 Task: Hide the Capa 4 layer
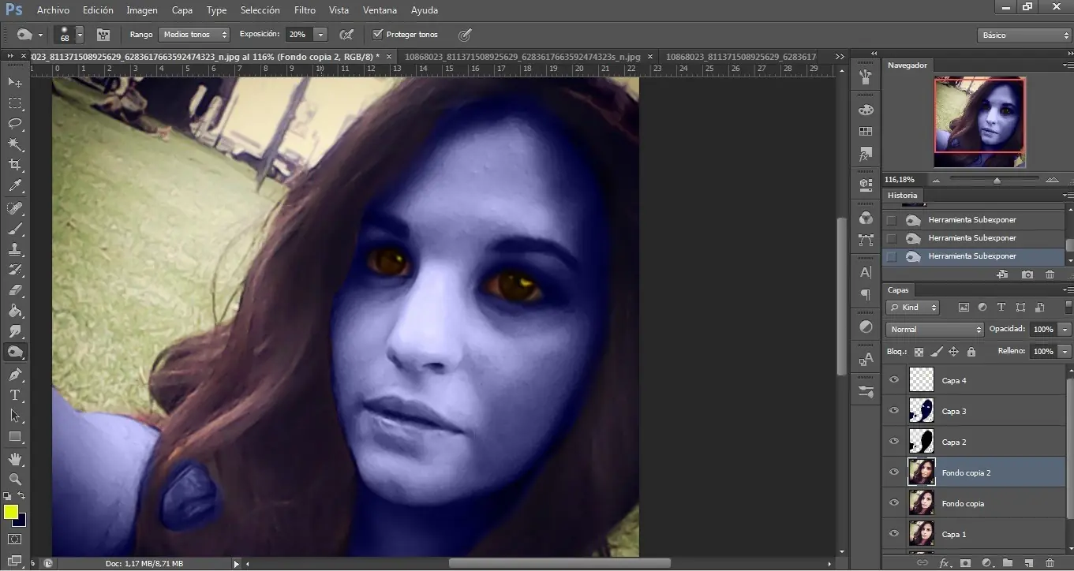tap(894, 380)
